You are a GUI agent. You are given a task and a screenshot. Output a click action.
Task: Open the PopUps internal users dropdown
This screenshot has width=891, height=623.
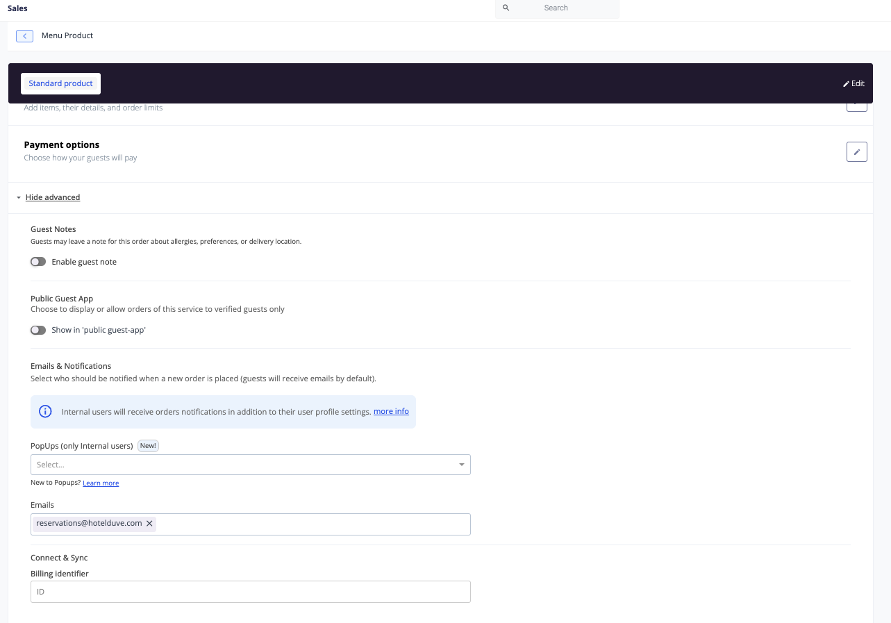click(250, 464)
